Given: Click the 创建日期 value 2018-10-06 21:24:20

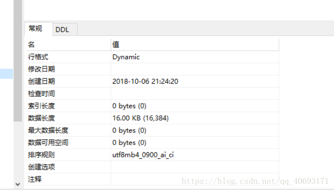Looking at the screenshot, I should pyautogui.click(x=145, y=81).
